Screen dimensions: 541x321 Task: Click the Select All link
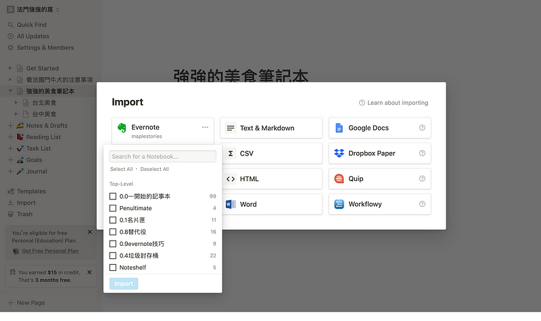coord(122,169)
